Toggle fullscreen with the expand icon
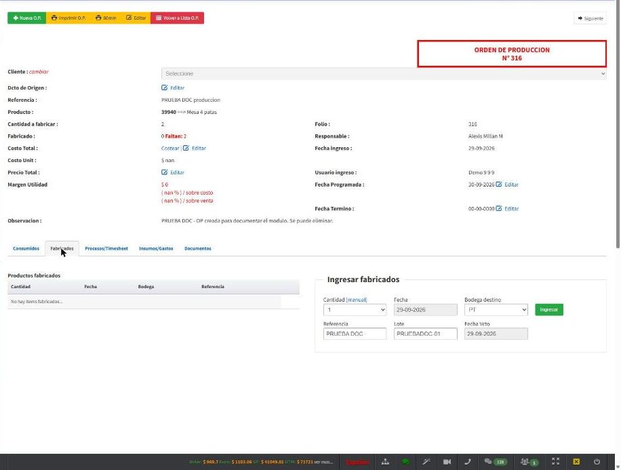 point(556,461)
